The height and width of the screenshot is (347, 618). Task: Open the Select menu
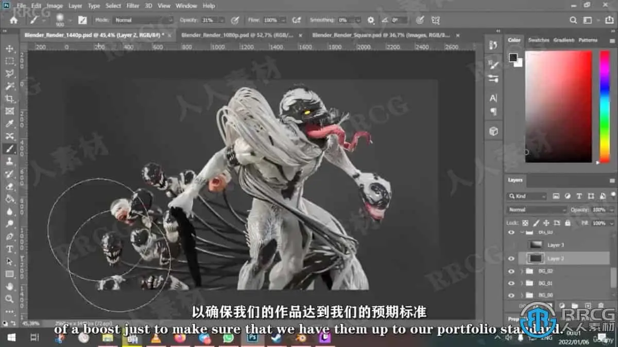coord(113,6)
